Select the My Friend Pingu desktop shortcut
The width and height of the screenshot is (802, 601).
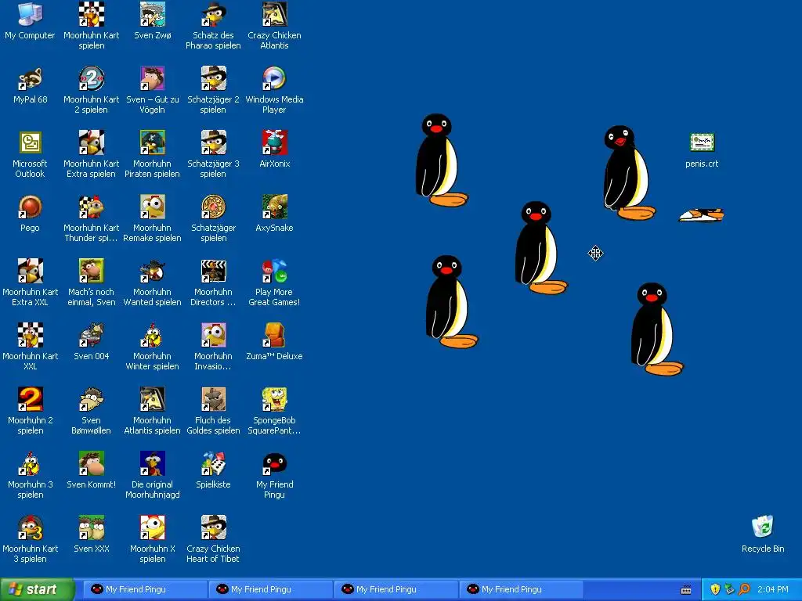[x=275, y=463]
